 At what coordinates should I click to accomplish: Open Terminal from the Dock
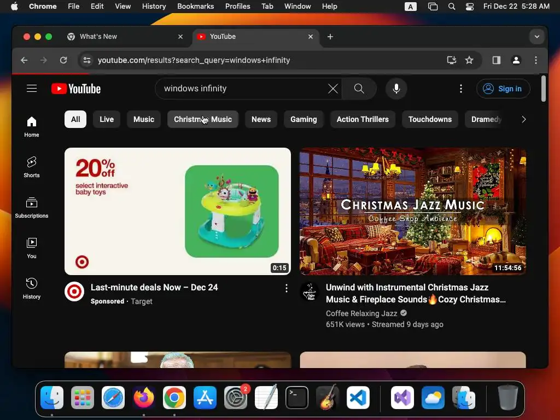tap(297, 398)
